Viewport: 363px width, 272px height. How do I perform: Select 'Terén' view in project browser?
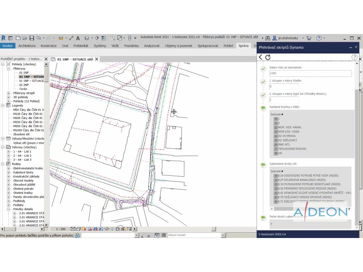pos(23,89)
